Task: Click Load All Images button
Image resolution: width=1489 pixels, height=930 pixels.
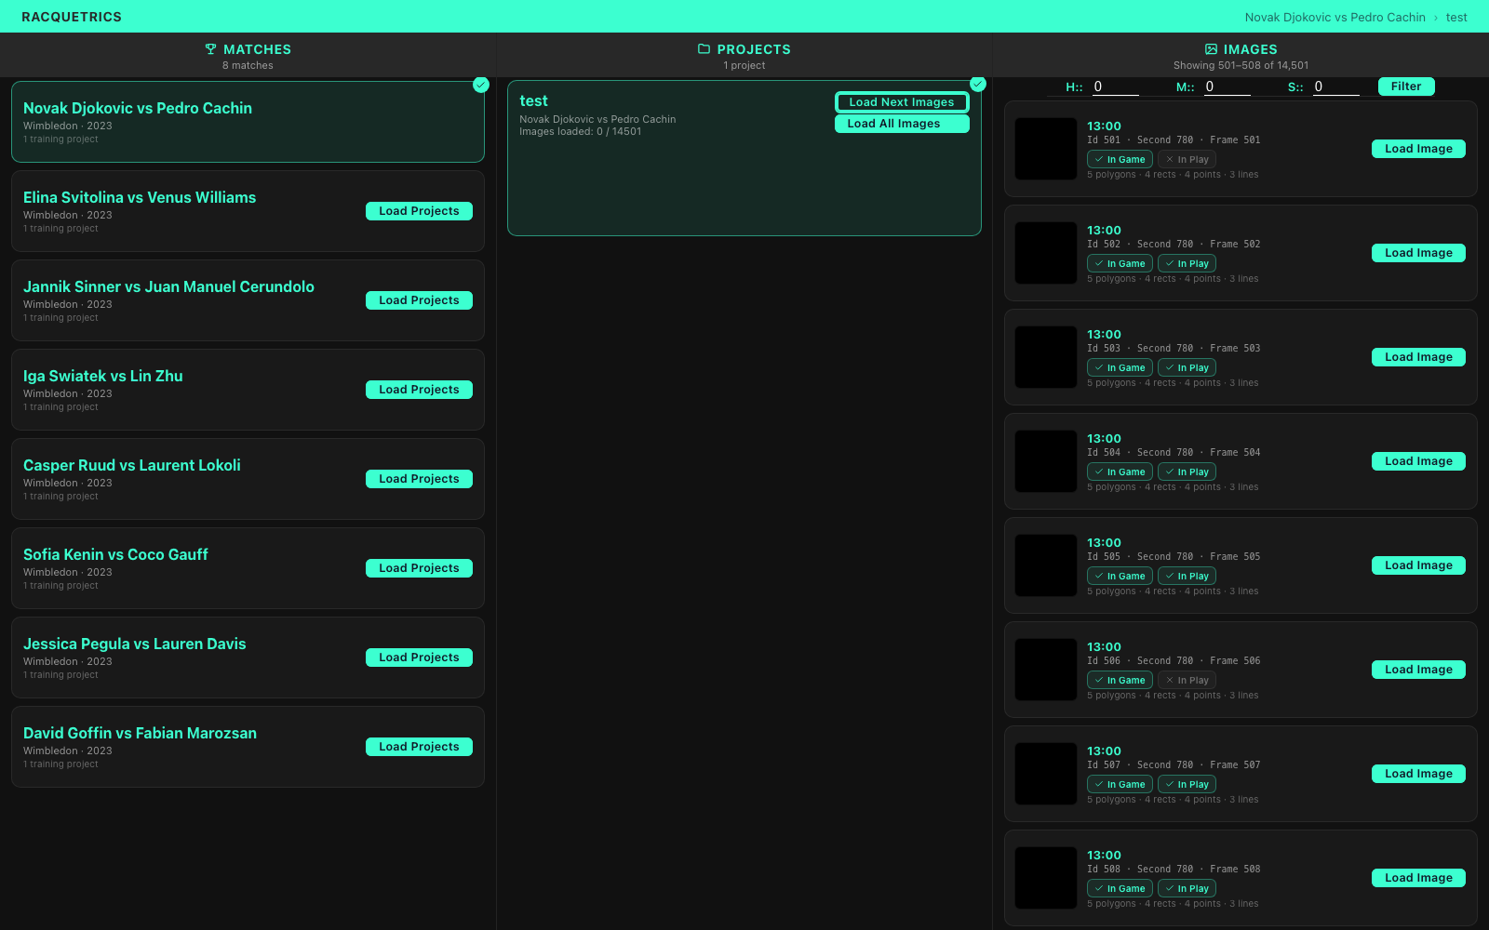Action: 902,124
